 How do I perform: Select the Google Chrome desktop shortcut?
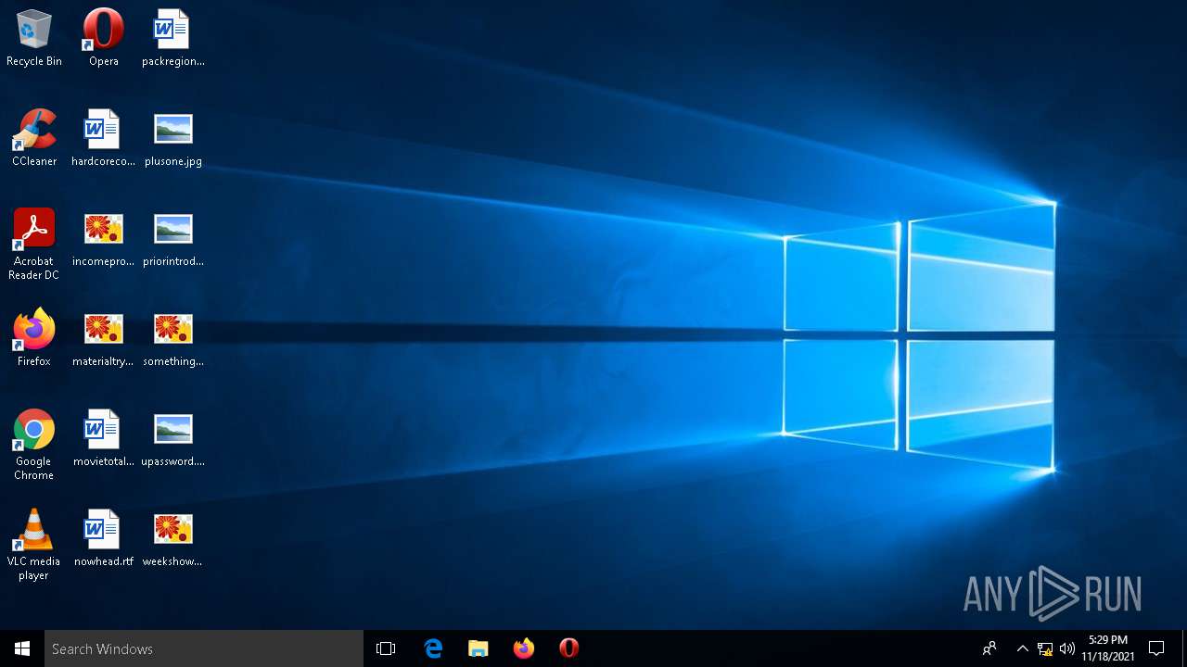point(34,445)
